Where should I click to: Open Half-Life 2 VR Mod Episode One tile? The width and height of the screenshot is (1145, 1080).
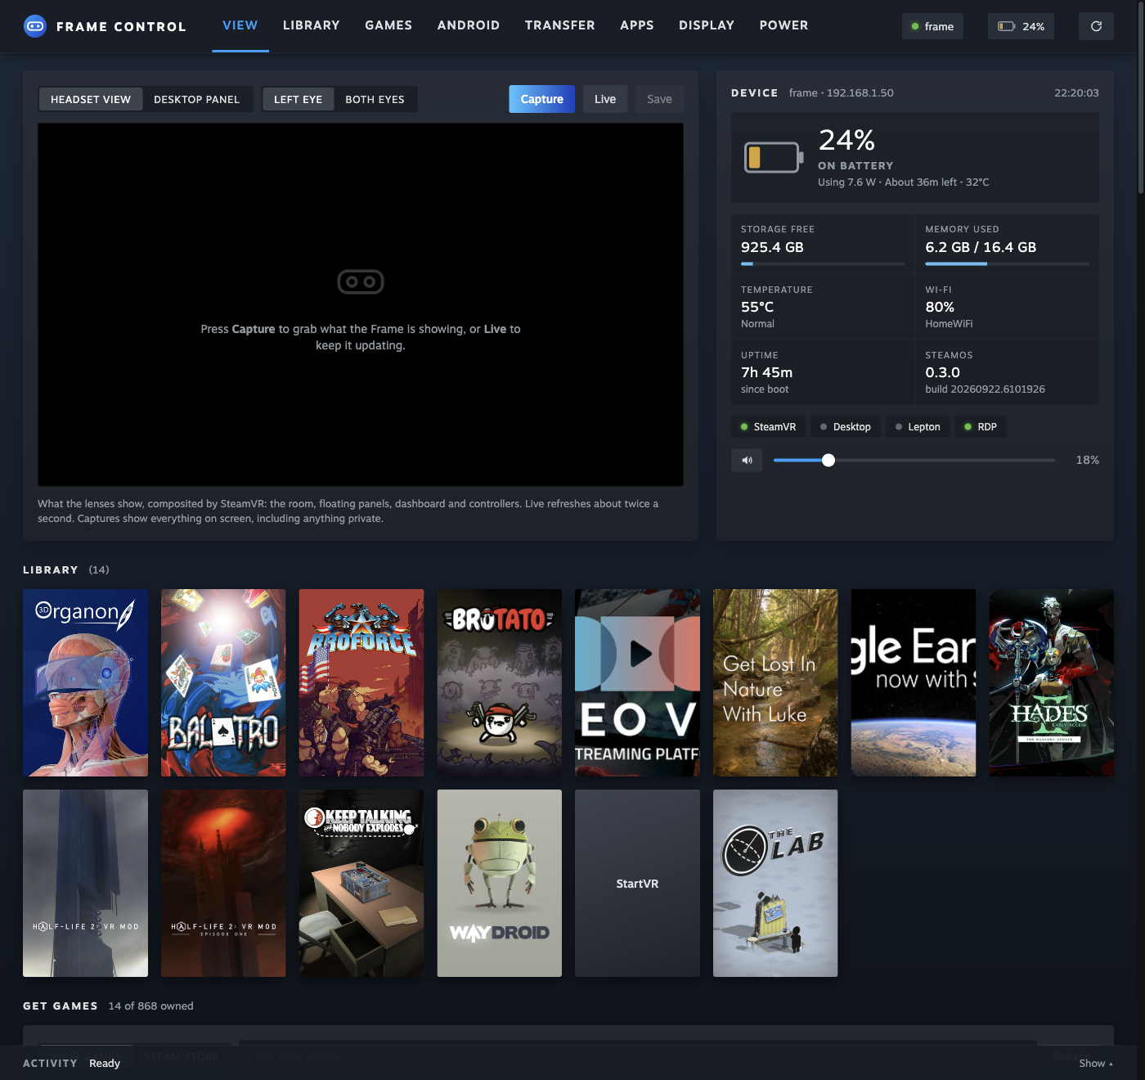click(x=223, y=883)
